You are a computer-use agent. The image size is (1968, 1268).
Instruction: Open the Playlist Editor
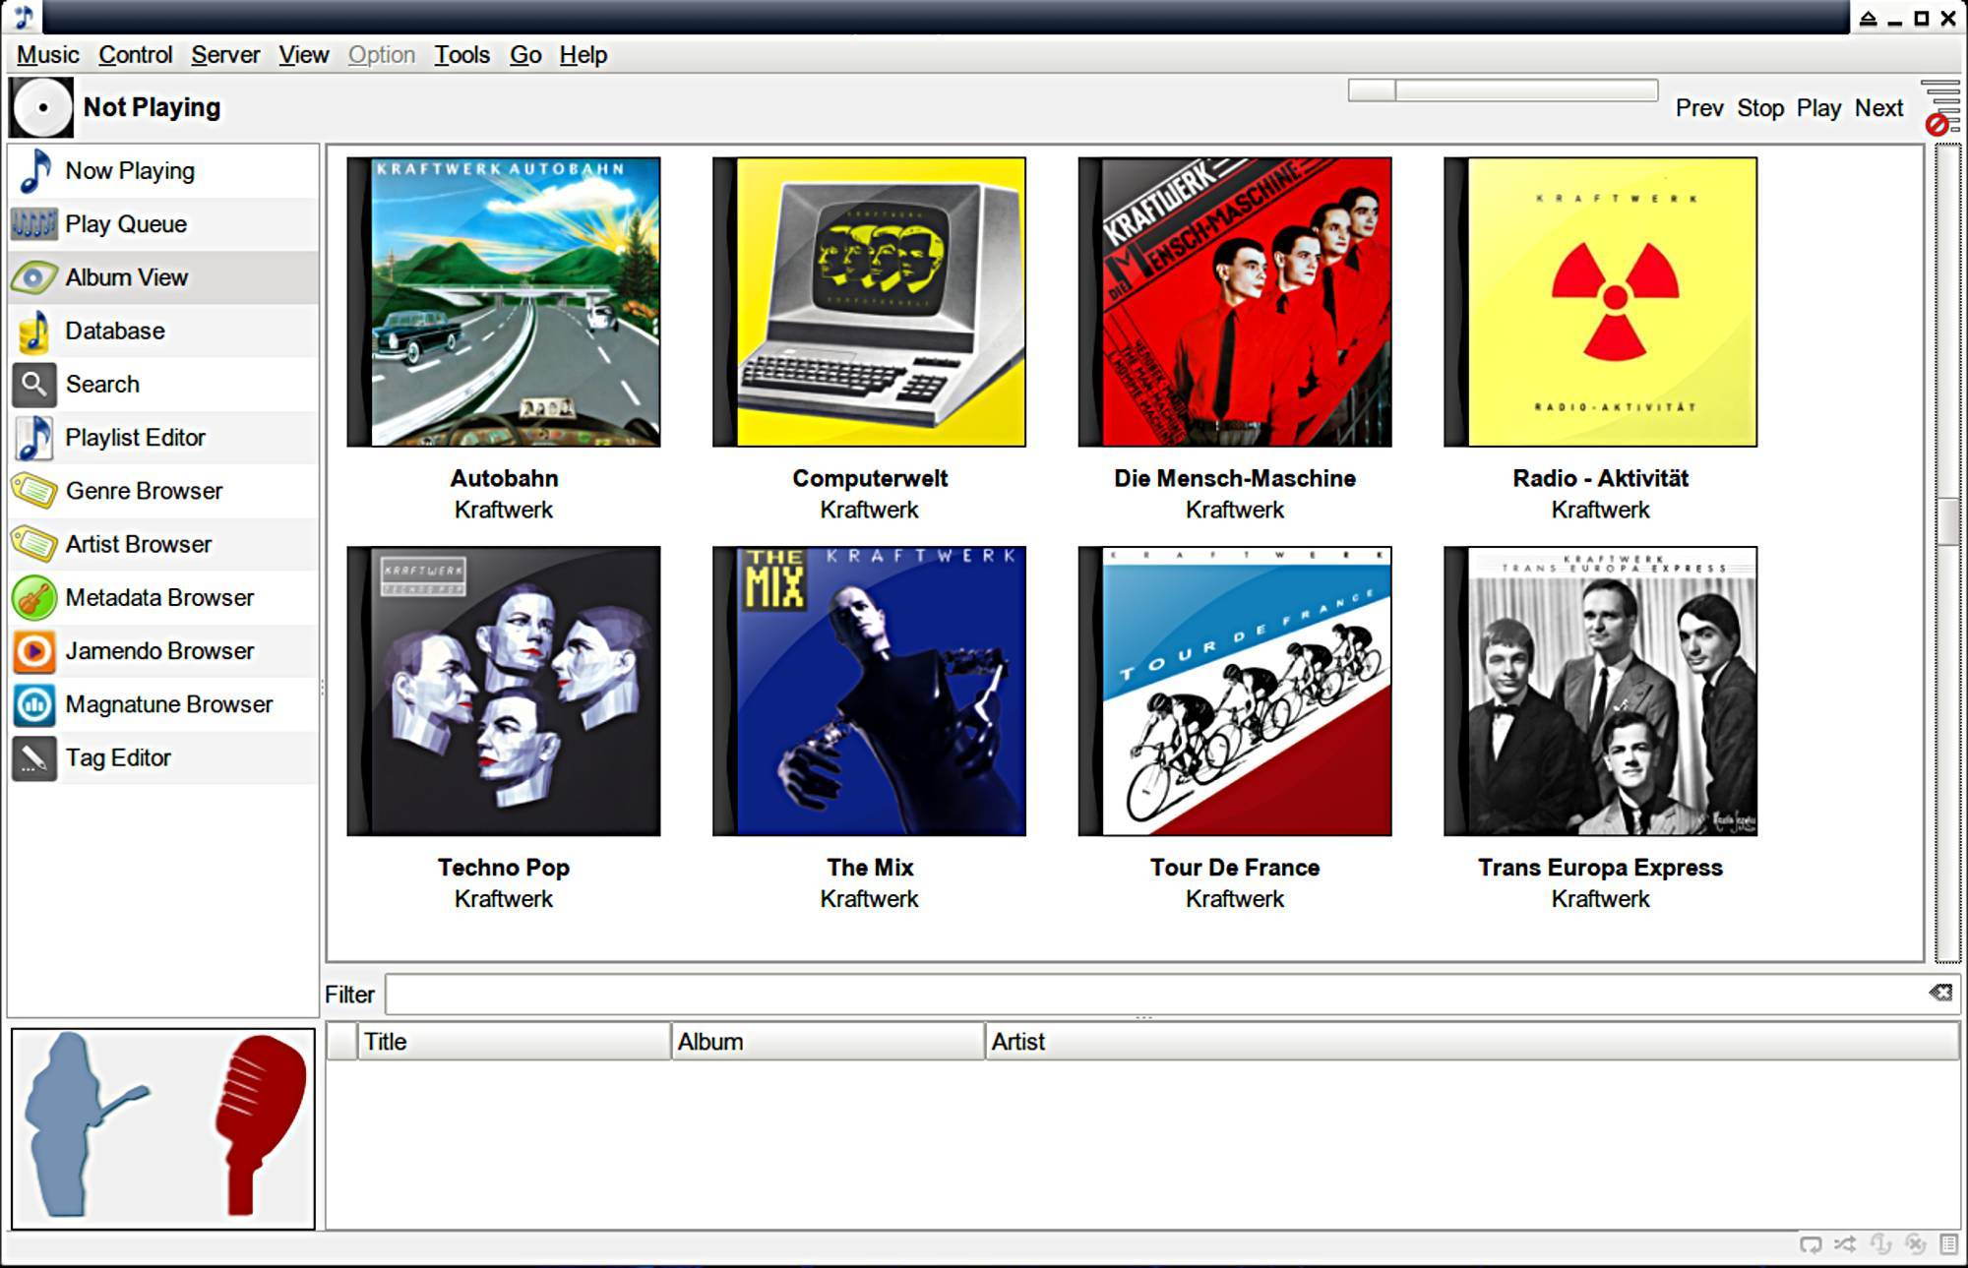pyautogui.click(x=163, y=438)
